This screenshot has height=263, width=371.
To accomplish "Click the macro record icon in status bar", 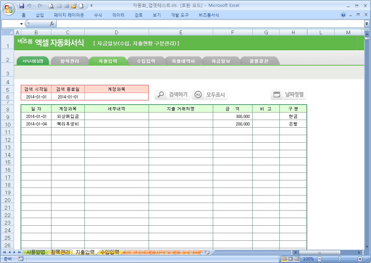I will 21,259.
